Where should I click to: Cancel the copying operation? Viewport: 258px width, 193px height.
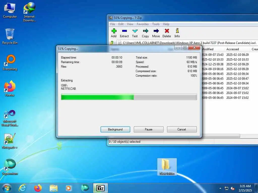182,129
